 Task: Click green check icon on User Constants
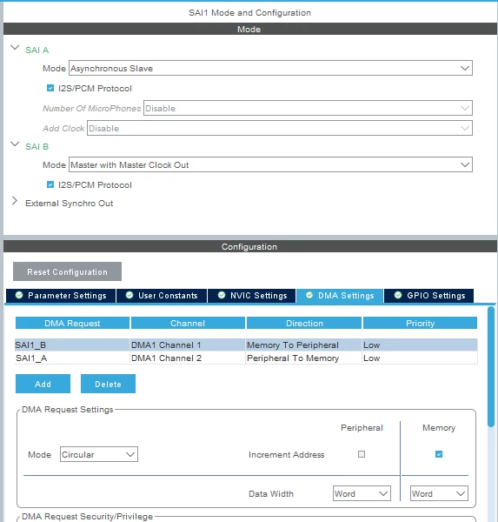129,295
